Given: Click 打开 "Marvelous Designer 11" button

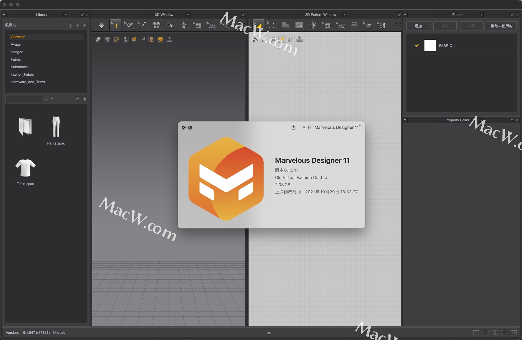Looking at the screenshot, I should click(x=332, y=127).
